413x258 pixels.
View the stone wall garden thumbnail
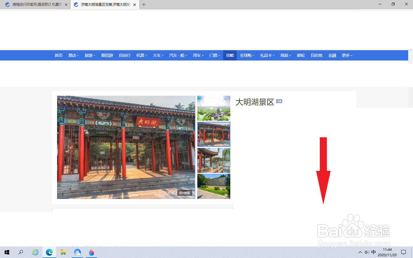point(214,186)
